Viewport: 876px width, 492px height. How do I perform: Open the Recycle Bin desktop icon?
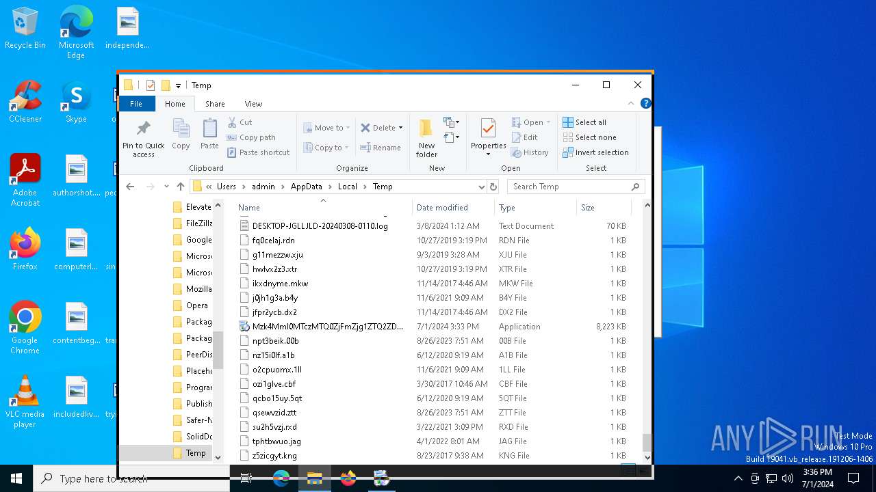click(x=25, y=29)
